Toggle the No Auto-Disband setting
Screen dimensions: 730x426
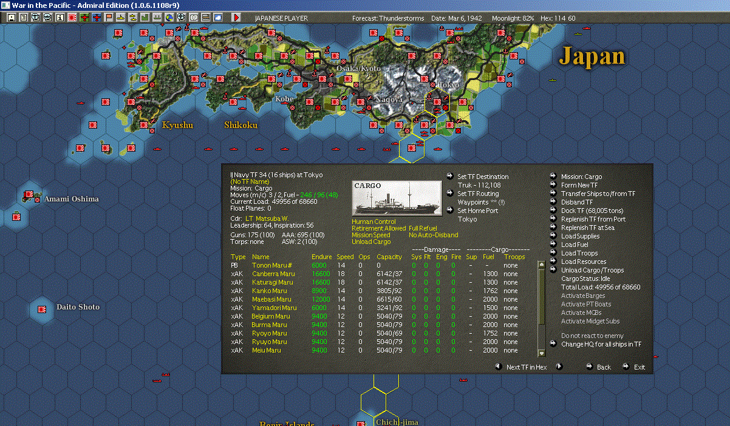point(433,235)
